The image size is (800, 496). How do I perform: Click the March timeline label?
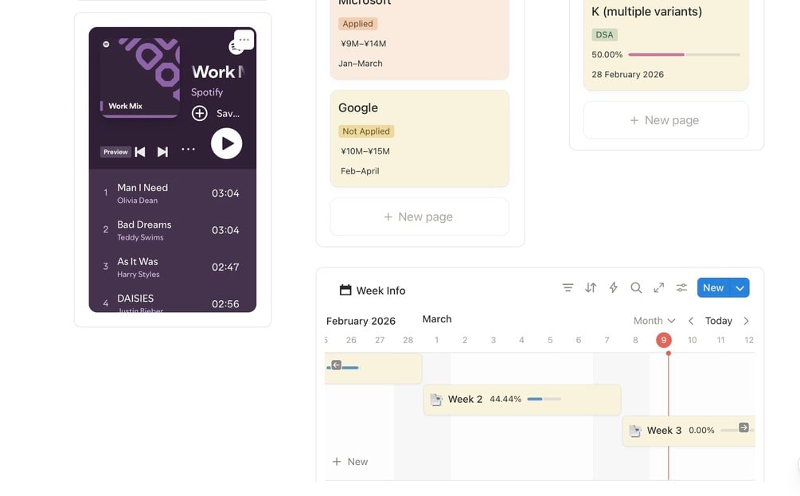tap(437, 319)
